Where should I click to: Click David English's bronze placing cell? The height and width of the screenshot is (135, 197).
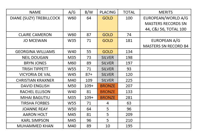pos(108,85)
